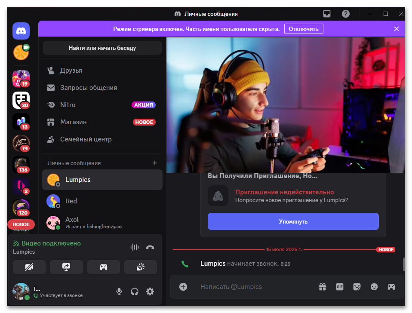Select the Axol direct message
The image size is (412, 313).
click(x=102, y=223)
